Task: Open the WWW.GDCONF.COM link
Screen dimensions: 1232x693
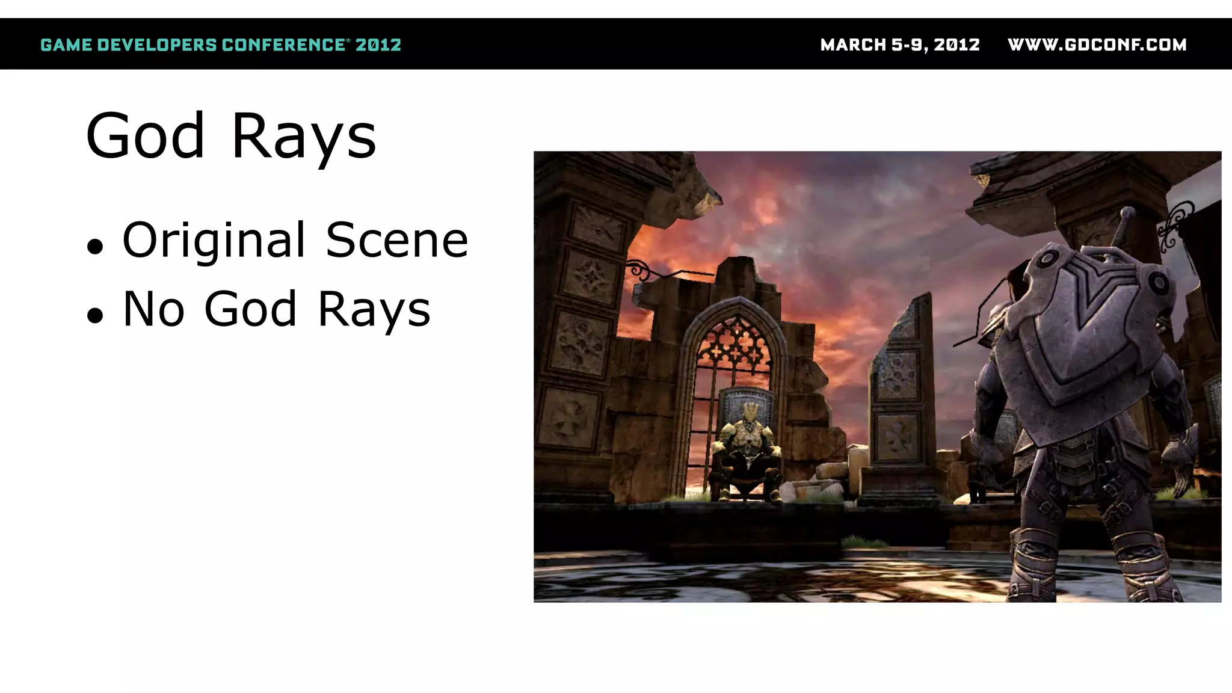Action: tap(1097, 45)
